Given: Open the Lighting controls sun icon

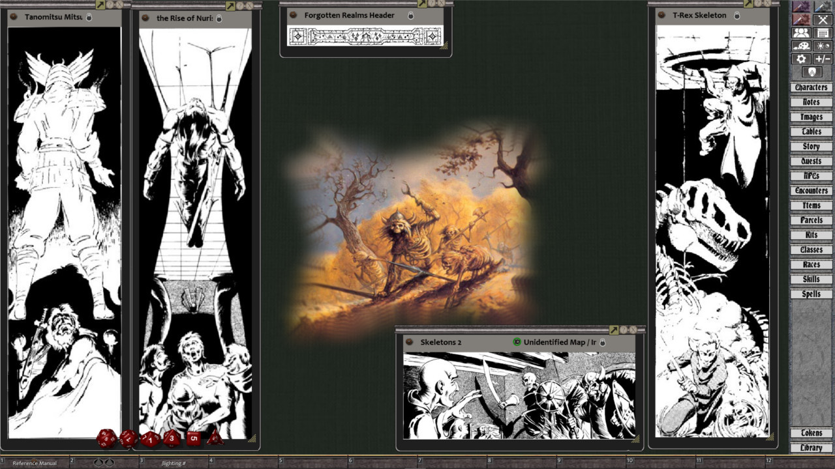Looking at the screenshot, I should coord(822,46).
